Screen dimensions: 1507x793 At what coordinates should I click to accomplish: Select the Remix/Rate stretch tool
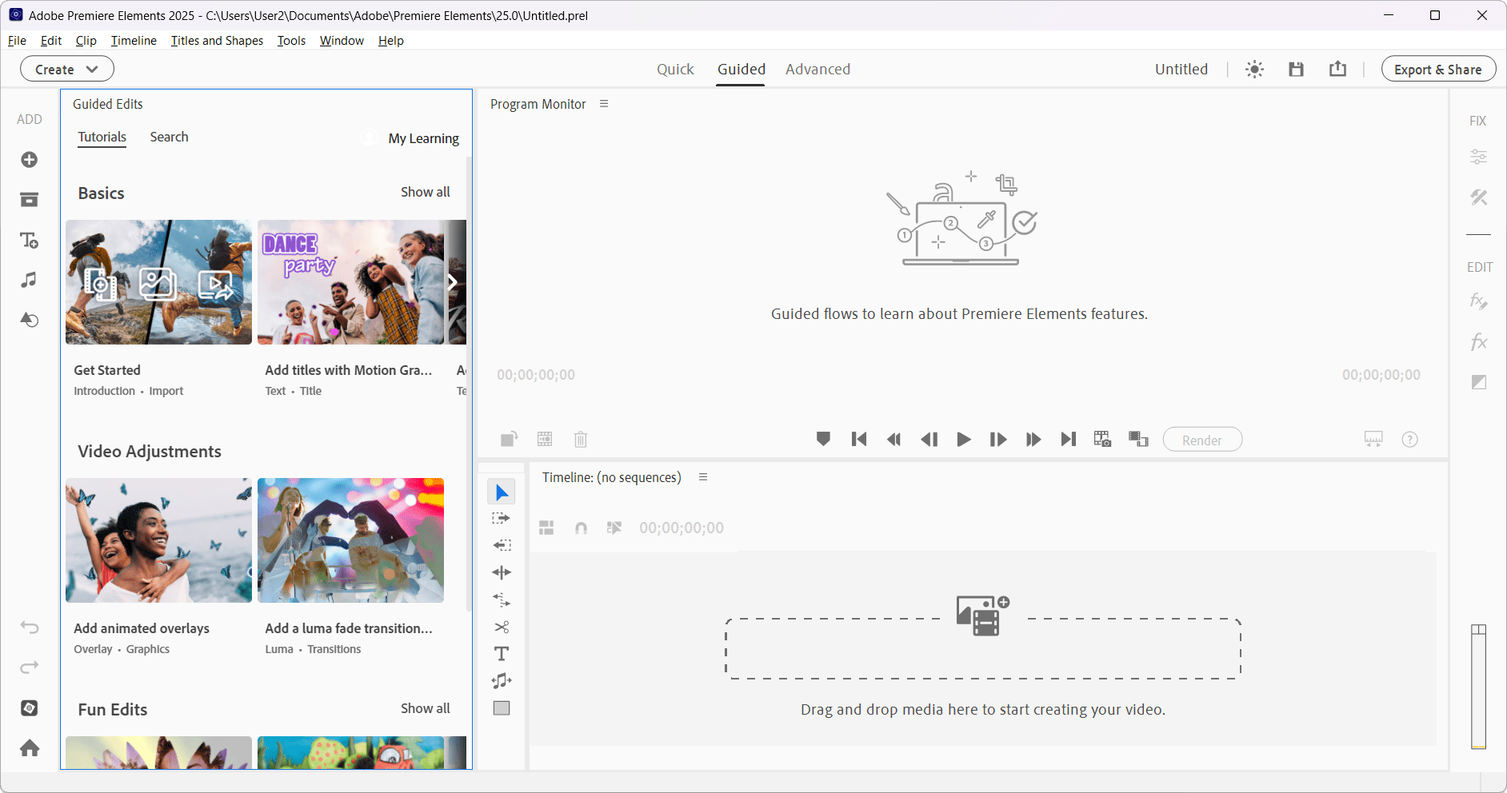pos(502,600)
